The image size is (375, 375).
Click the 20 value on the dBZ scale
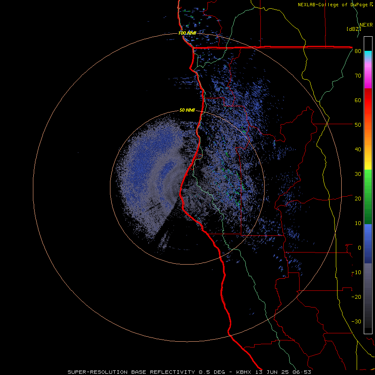tap(358, 199)
